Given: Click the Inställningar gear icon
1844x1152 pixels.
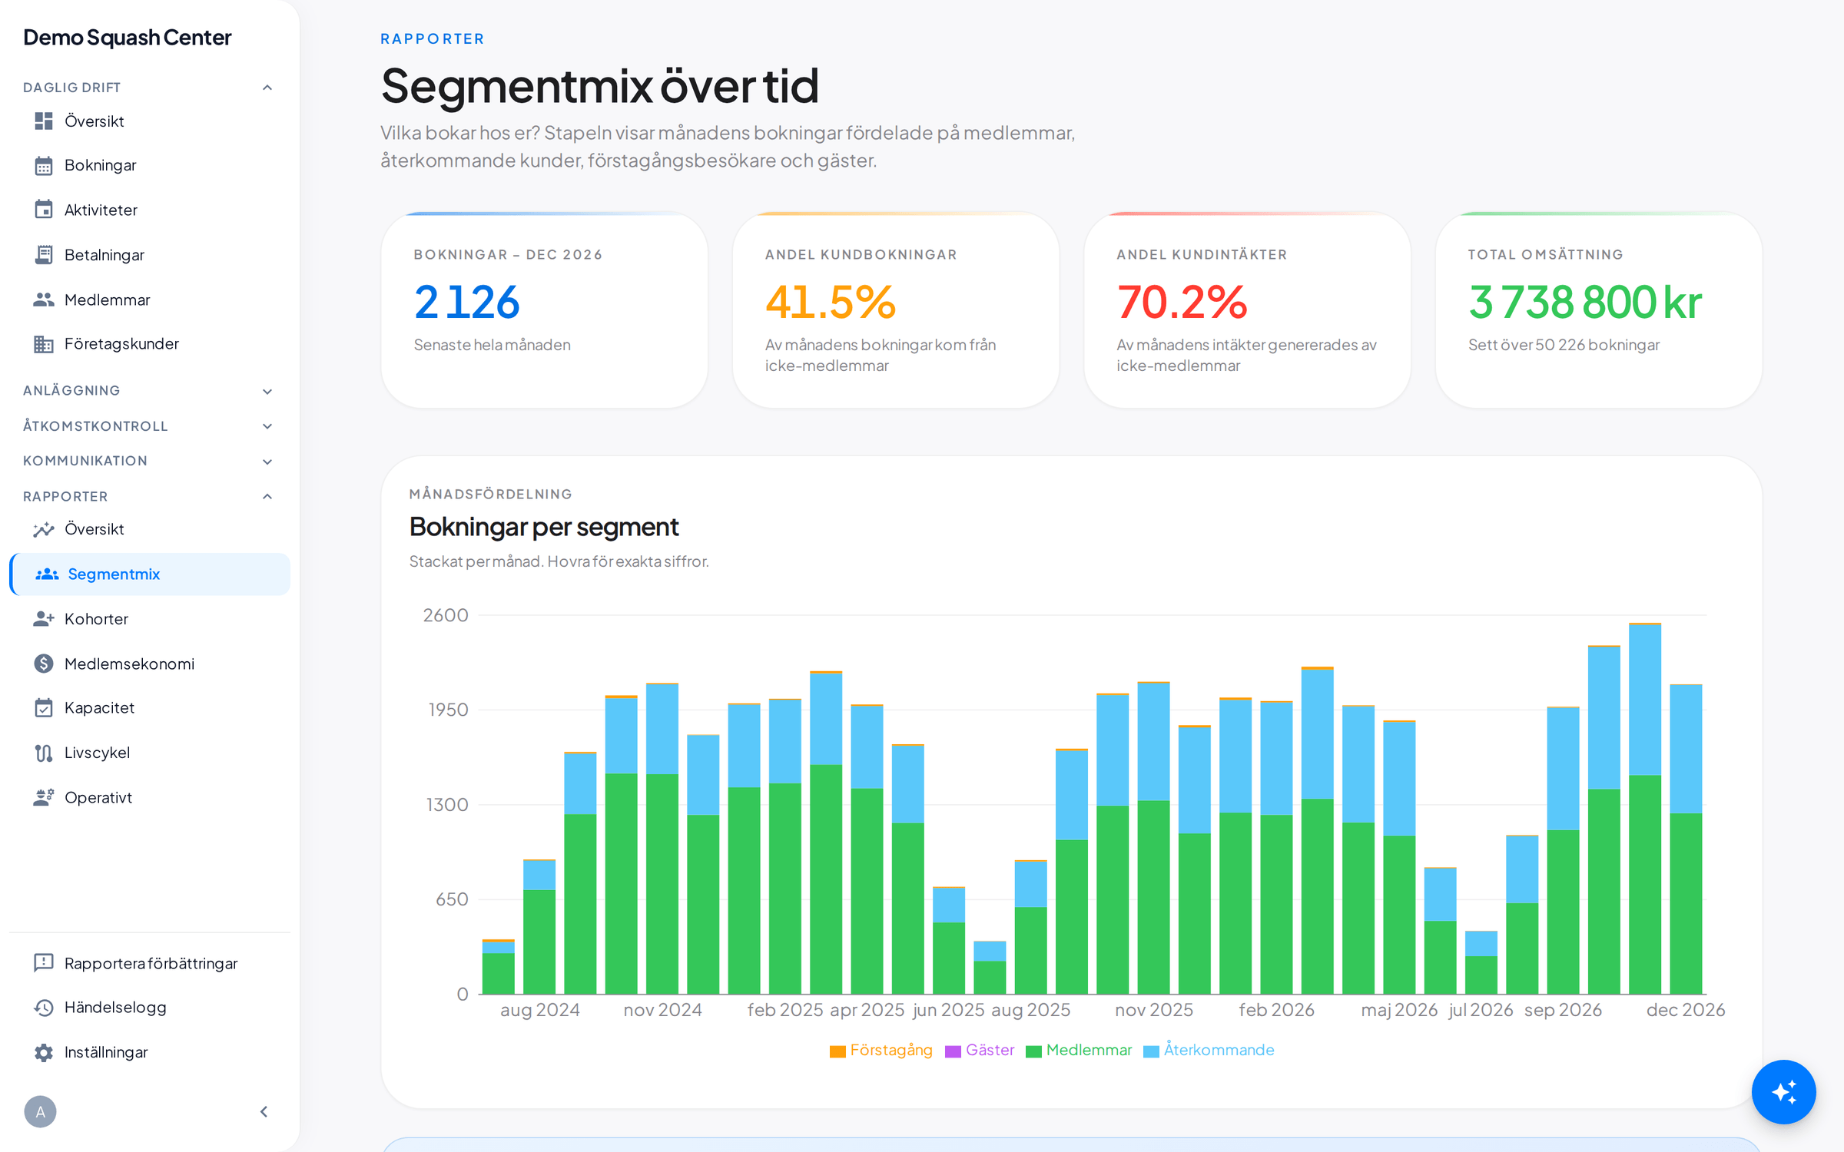Looking at the screenshot, I should [x=44, y=1052].
